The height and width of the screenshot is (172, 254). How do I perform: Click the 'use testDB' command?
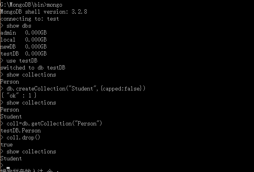22,61
